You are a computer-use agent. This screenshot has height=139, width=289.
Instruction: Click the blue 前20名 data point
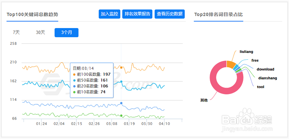click(x=121, y=103)
